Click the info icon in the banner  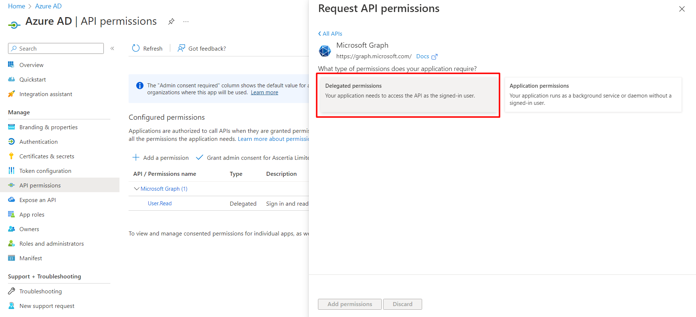coord(139,86)
